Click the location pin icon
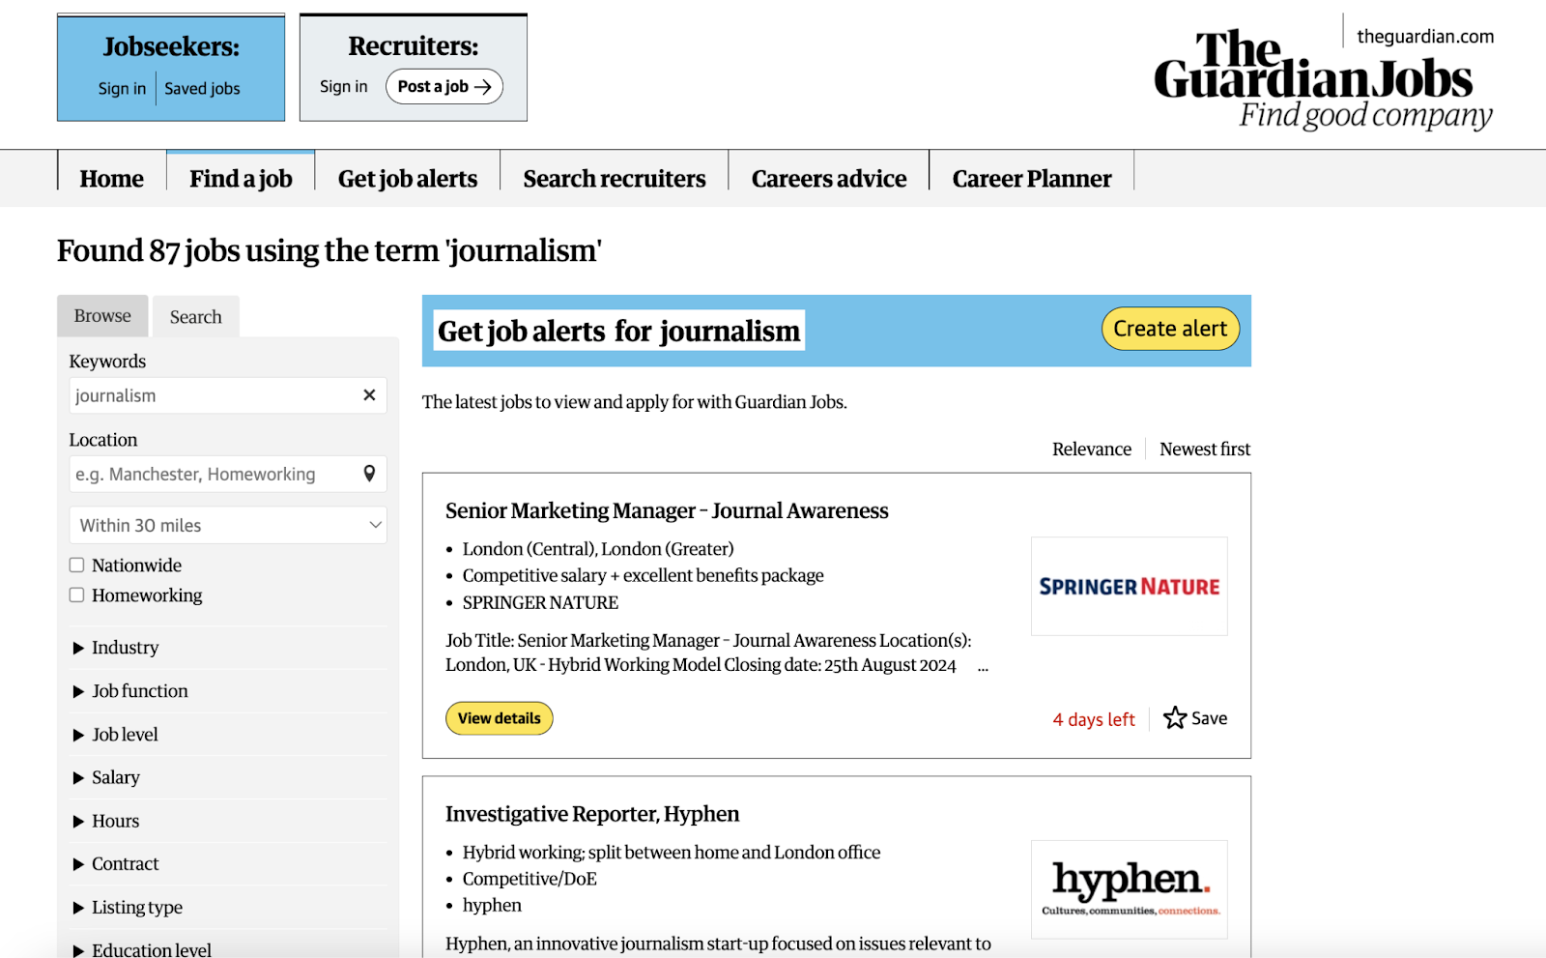Viewport: 1546px width, 958px height. pos(369,474)
